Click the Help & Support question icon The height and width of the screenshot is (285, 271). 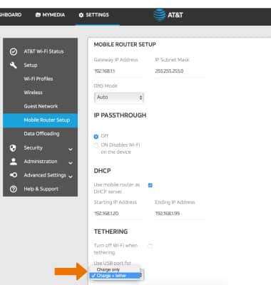pos(14,189)
